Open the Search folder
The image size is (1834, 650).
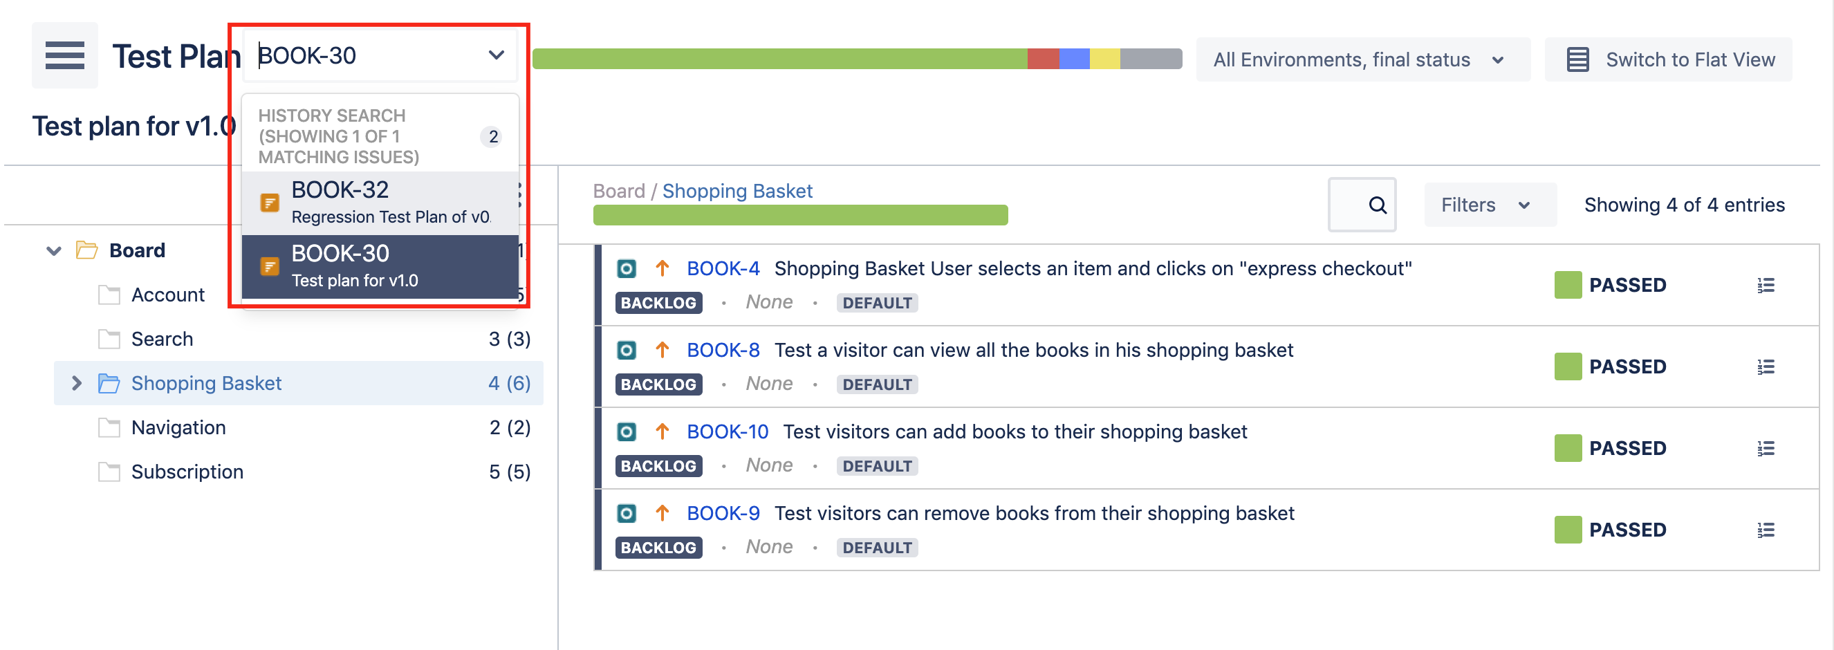163,339
